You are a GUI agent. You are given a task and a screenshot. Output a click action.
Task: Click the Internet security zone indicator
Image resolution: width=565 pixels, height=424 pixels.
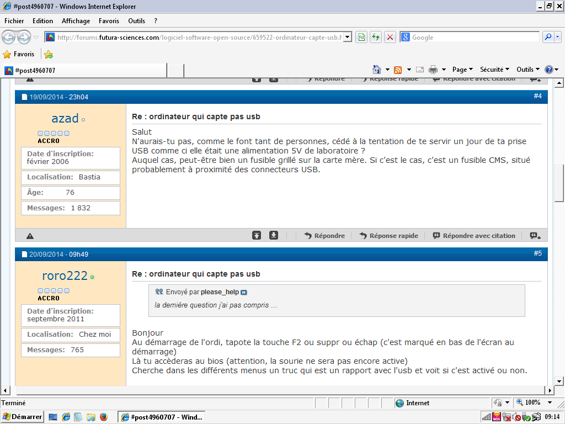pos(413,403)
